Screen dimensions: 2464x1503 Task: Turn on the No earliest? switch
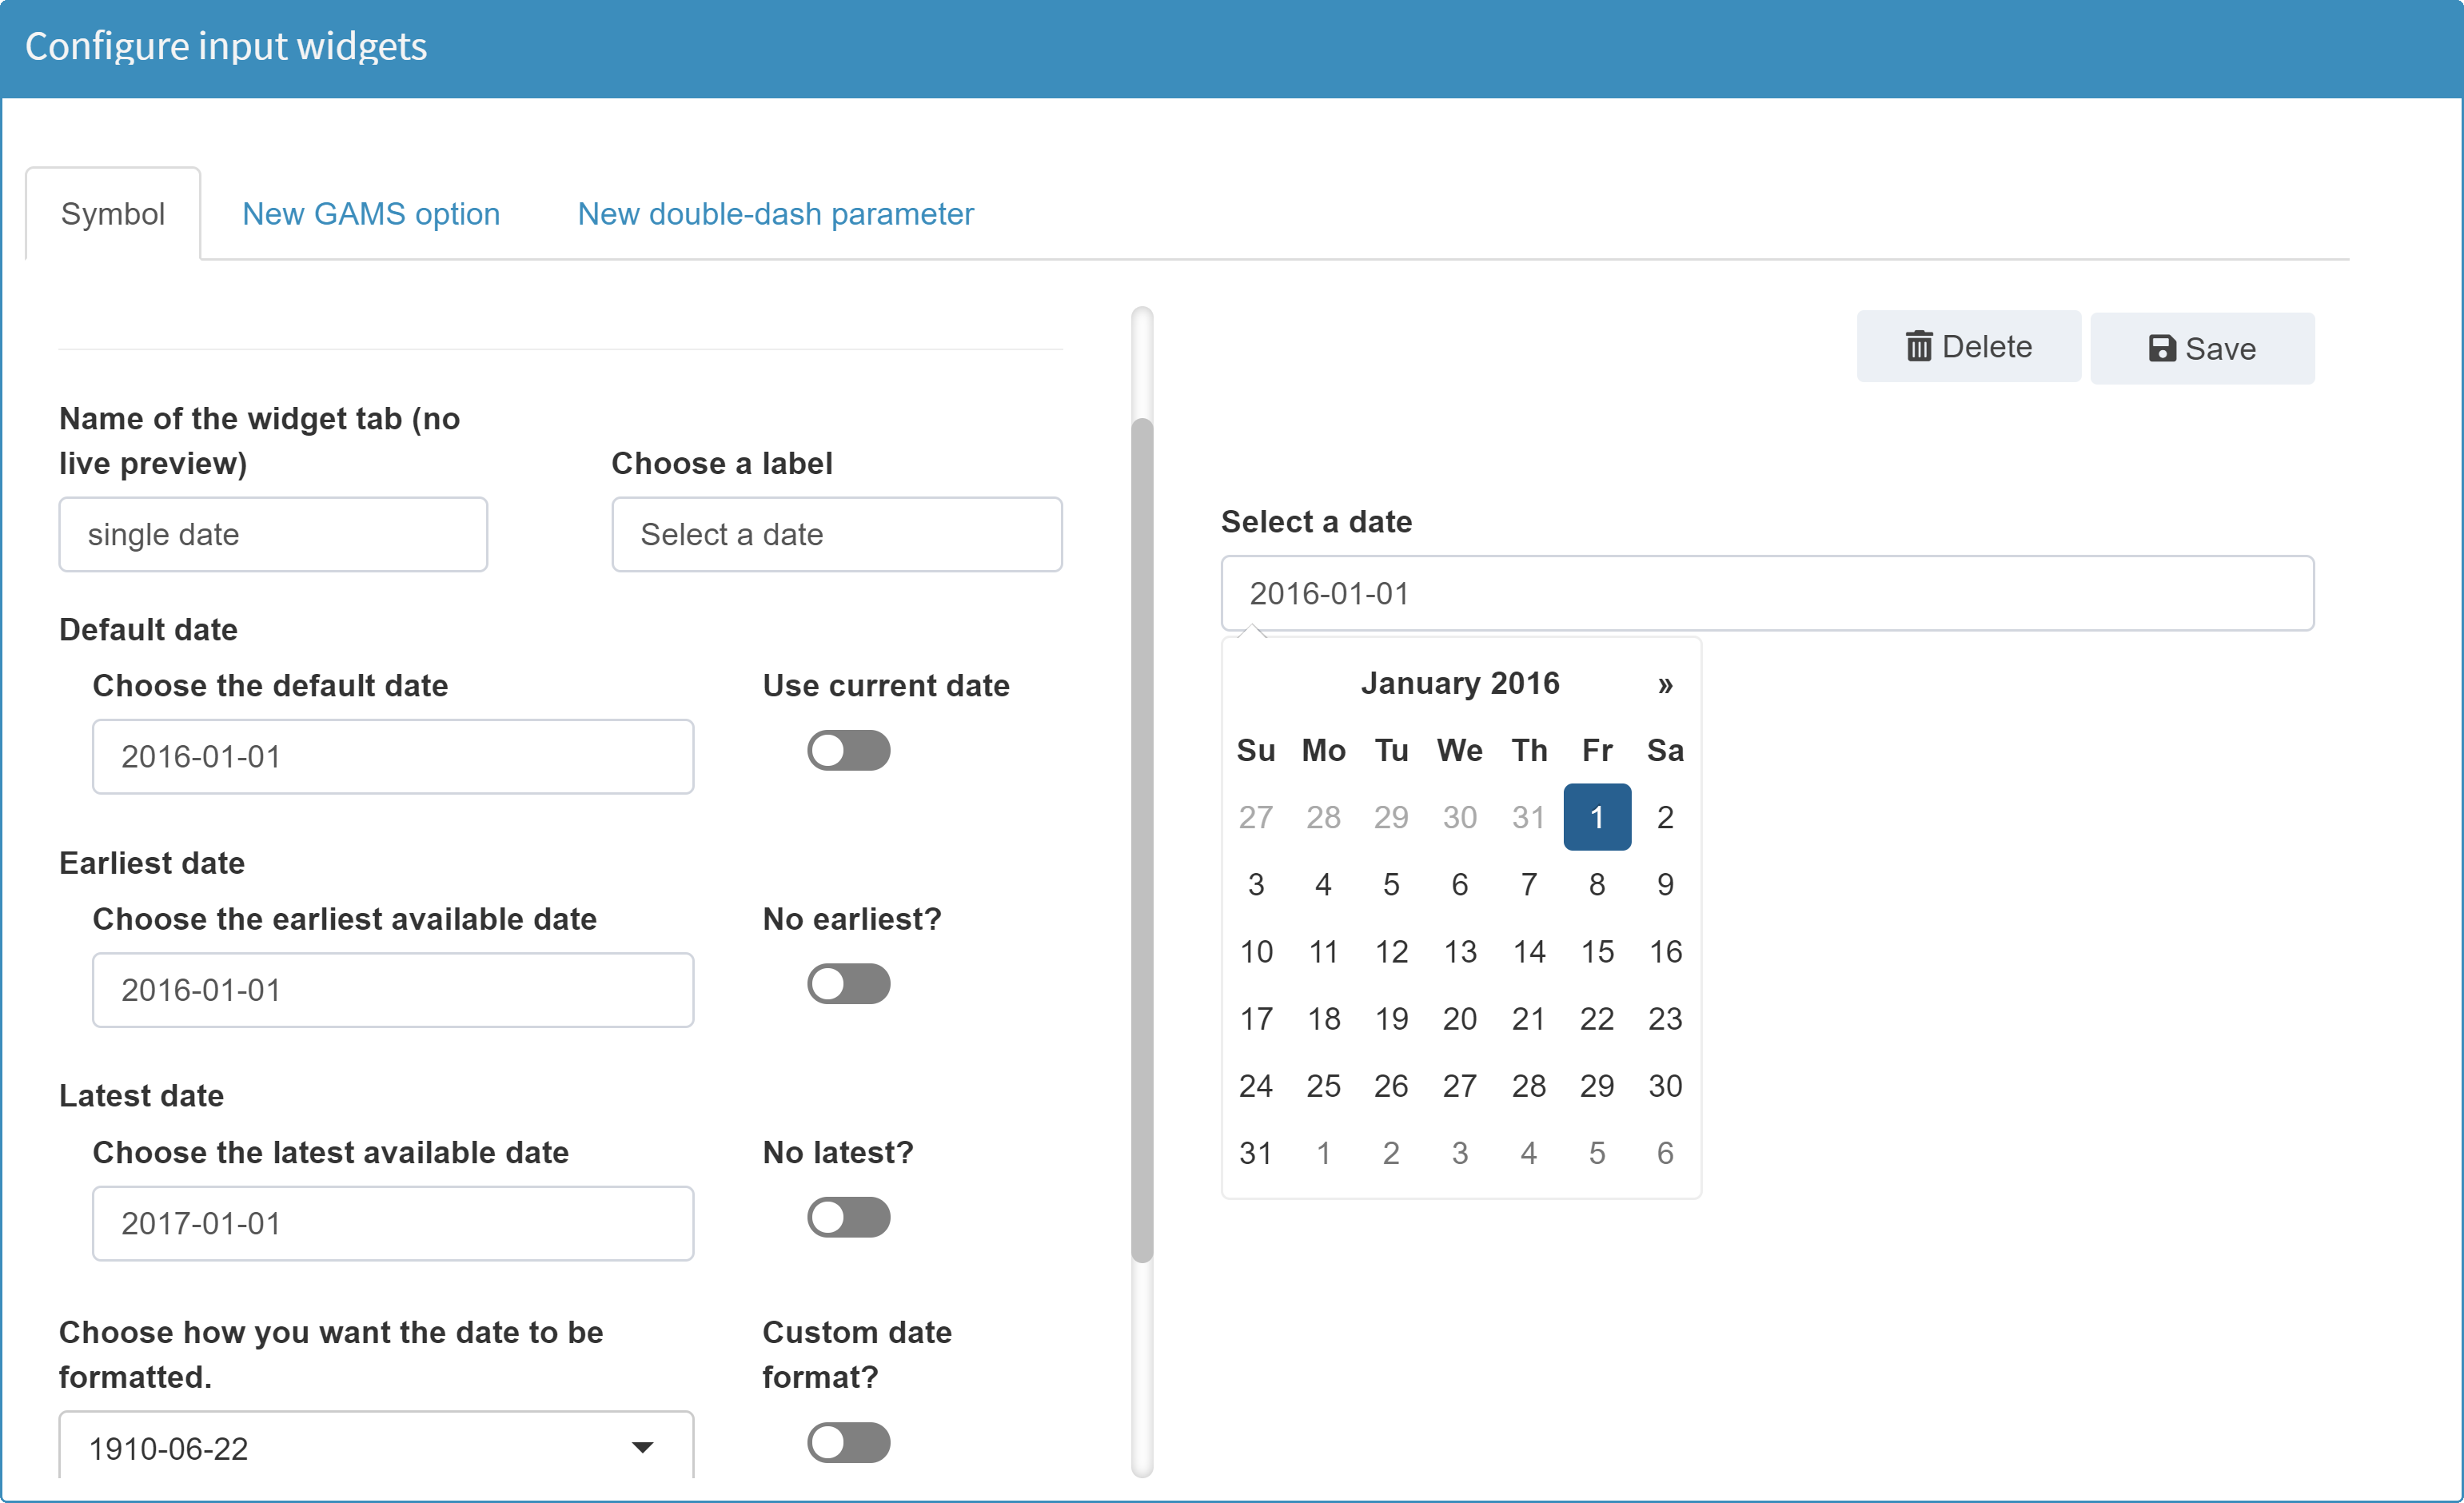(848, 984)
